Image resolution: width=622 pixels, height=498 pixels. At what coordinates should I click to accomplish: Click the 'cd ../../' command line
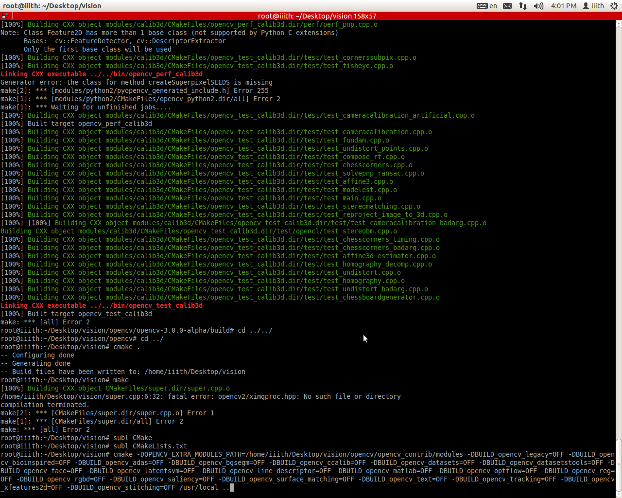137,330
